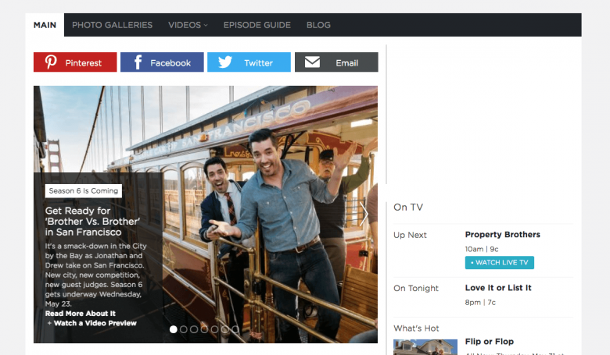Open the Property Brothers show link
The width and height of the screenshot is (610, 355).
(x=502, y=234)
